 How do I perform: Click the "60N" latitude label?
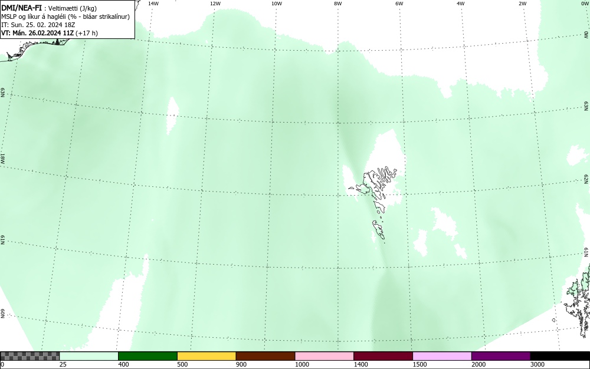pyautogui.click(x=2, y=314)
